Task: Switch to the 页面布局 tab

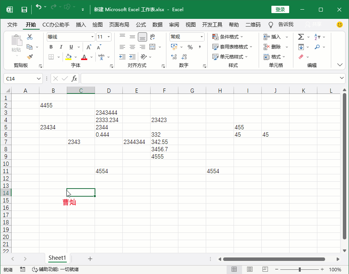Action: (x=119, y=25)
